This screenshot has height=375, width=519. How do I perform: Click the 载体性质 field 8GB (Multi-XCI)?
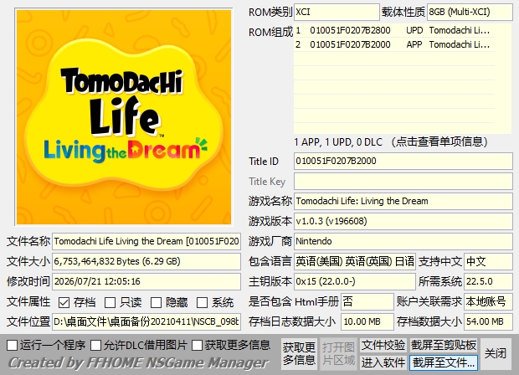tap(470, 13)
